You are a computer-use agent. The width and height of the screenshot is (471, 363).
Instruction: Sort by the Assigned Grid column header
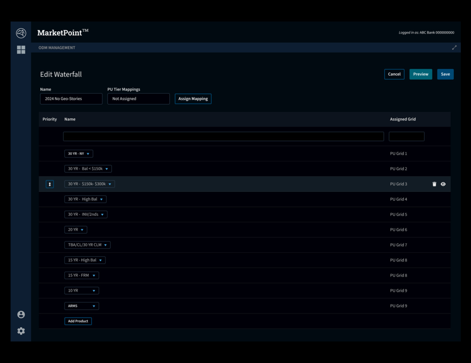coord(403,119)
